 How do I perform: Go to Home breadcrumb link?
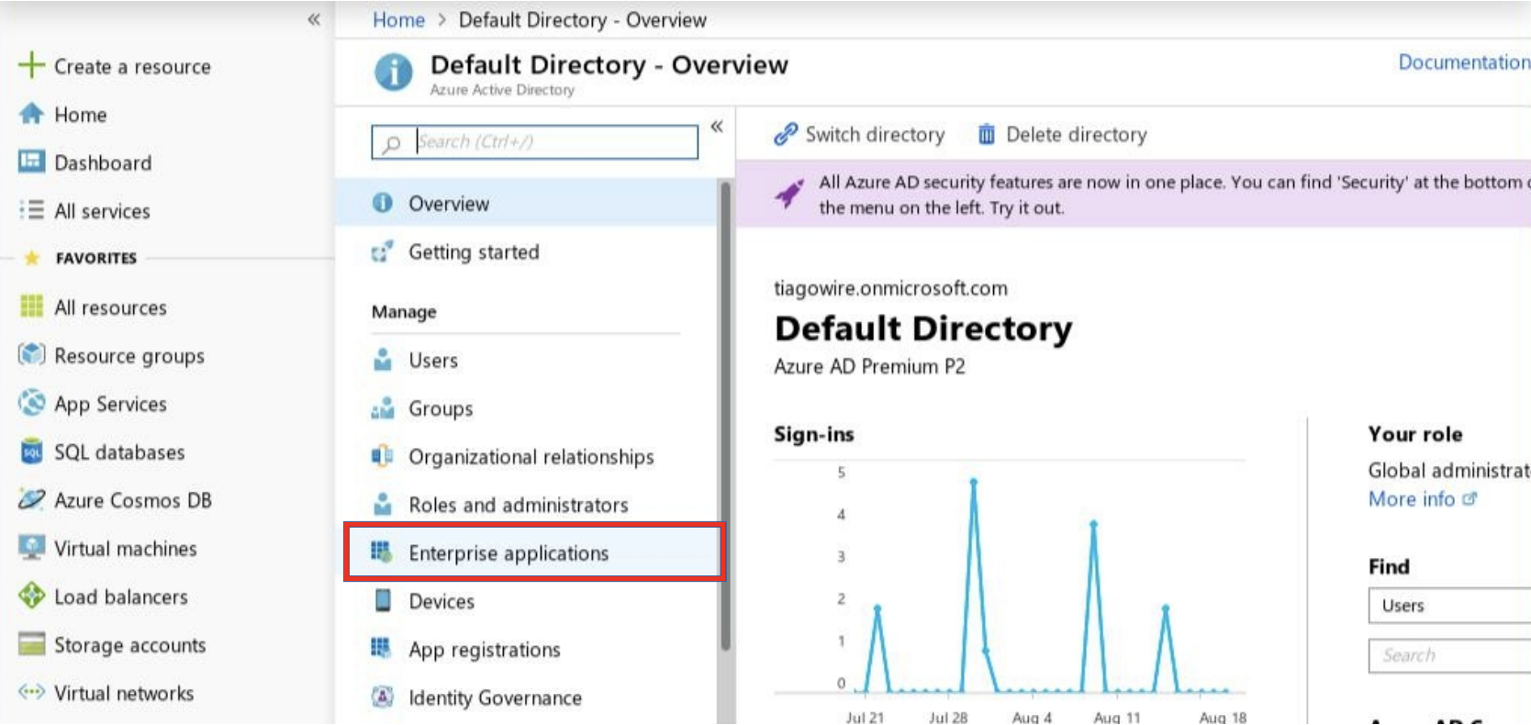point(398,19)
